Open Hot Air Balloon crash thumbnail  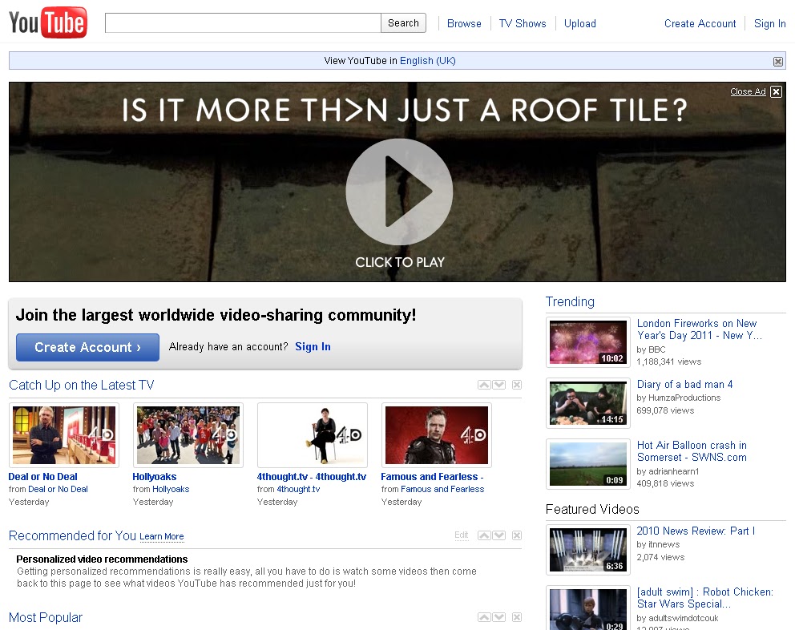(x=588, y=464)
